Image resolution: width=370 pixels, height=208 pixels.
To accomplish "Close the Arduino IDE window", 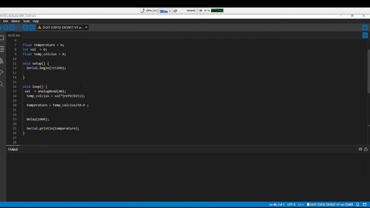I will pos(364,16).
